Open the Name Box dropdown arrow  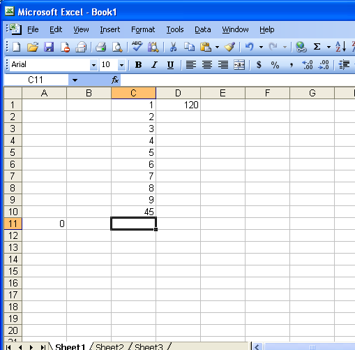tap(75, 80)
